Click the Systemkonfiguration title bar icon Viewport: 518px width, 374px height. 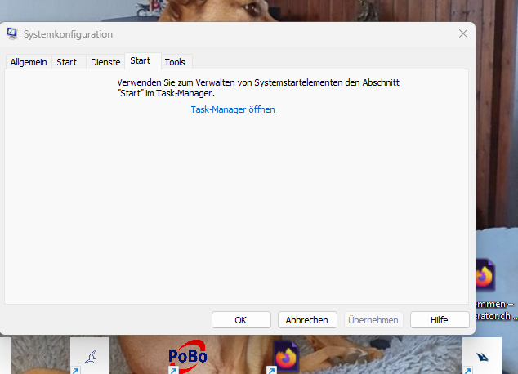point(12,34)
